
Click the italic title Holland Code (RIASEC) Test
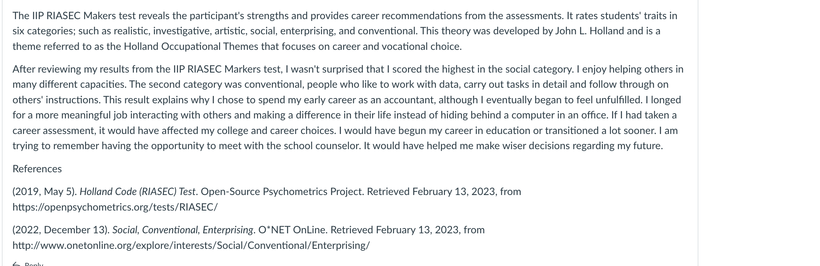[137, 192]
